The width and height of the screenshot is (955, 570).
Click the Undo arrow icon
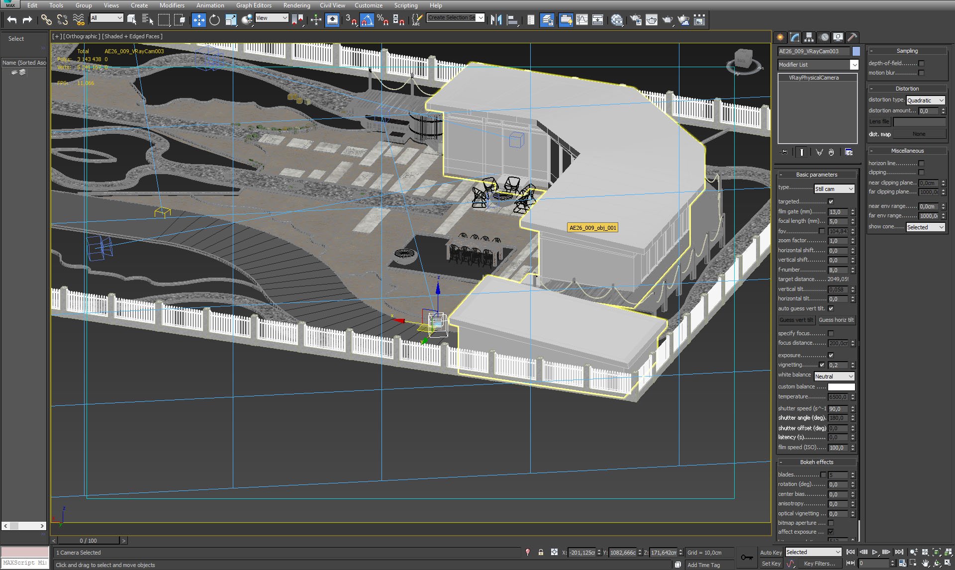click(x=12, y=20)
